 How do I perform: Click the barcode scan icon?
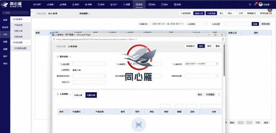coord(139,125)
